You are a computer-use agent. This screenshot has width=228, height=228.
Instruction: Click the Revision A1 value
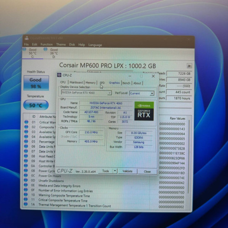coord(125,113)
